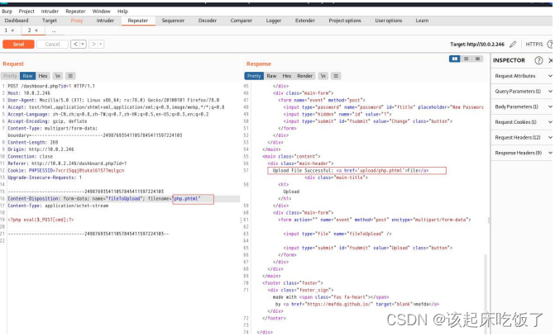Switch response view to Raw
The height and width of the screenshot is (336, 555).
click(x=271, y=76)
